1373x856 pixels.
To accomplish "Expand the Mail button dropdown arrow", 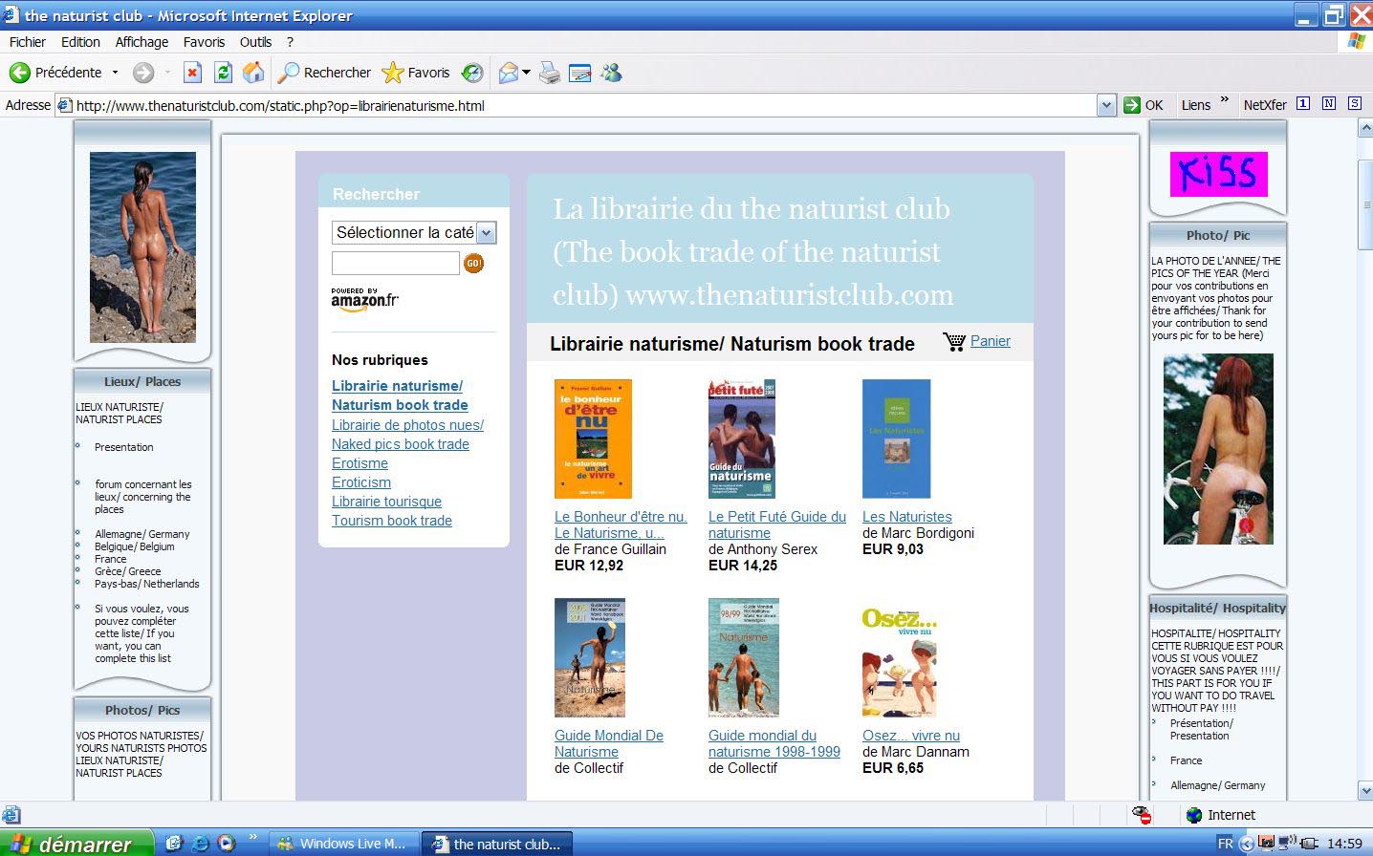I will pos(526,73).
